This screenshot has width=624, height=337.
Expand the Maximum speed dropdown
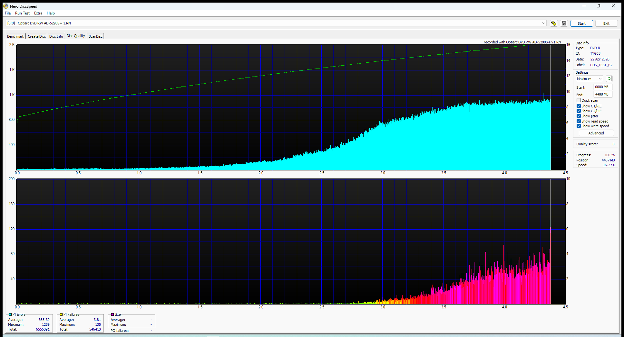click(600, 79)
